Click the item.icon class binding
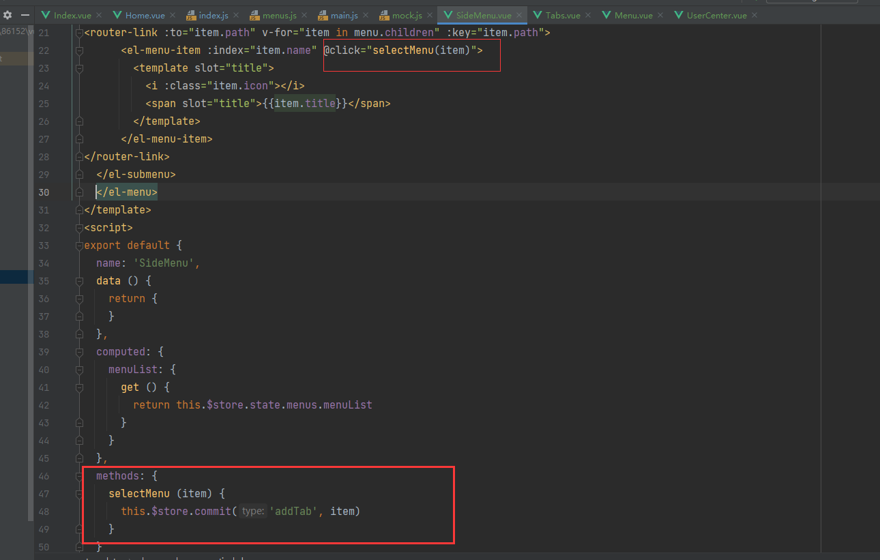Image resolution: width=880 pixels, height=560 pixels. pyautogui.click(x=239, y=85)
